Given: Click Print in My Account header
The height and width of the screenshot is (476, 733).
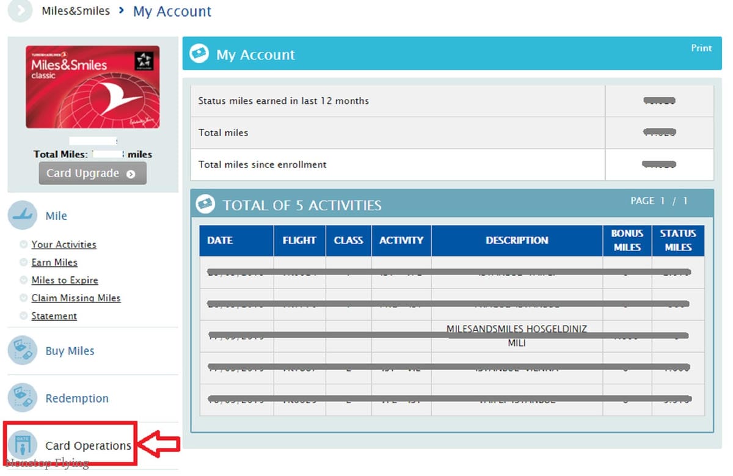Looking at the screenshot, I should (x=701, y=48).
